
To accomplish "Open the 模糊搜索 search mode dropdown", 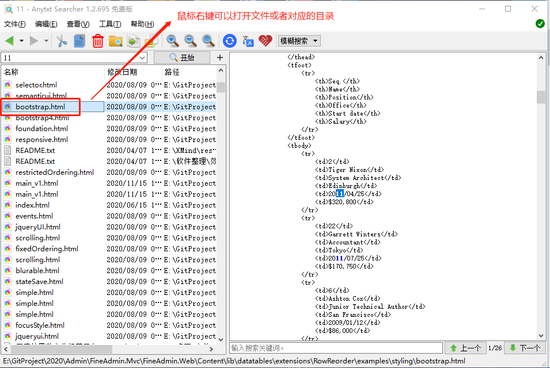I will coord(299,41).
